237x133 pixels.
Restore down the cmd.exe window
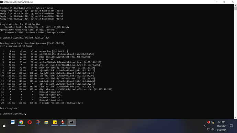(x=224, y=2)
